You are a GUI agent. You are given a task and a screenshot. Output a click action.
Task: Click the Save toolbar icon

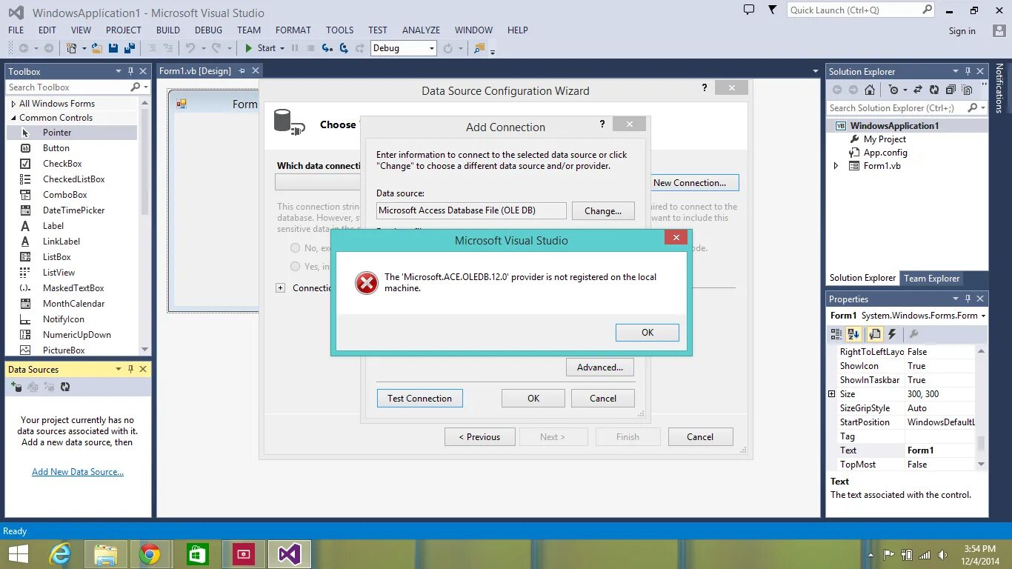pyautogui.click(x=113, y=48)
